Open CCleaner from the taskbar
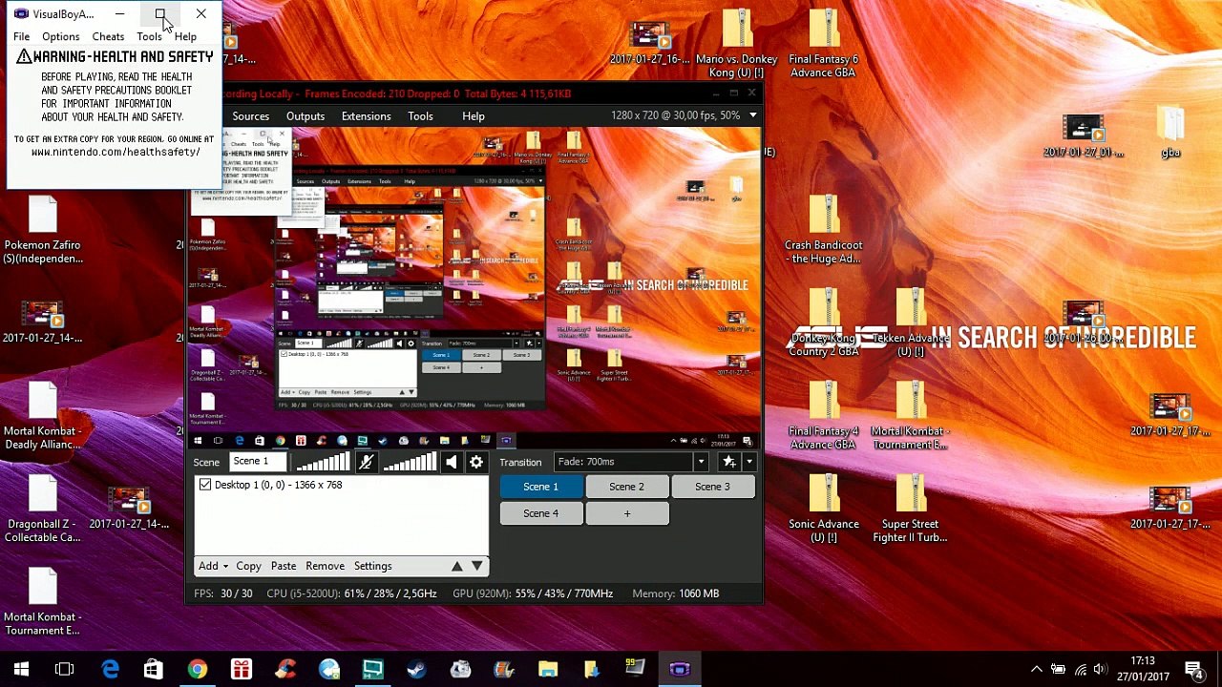This screenshot has height=687, width=1222. click(x=284, y=669)
